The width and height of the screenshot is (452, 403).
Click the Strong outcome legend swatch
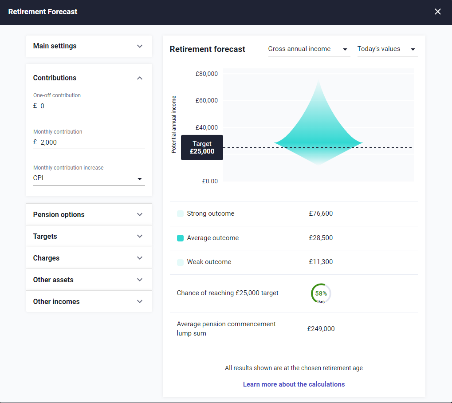click(180, 213)
